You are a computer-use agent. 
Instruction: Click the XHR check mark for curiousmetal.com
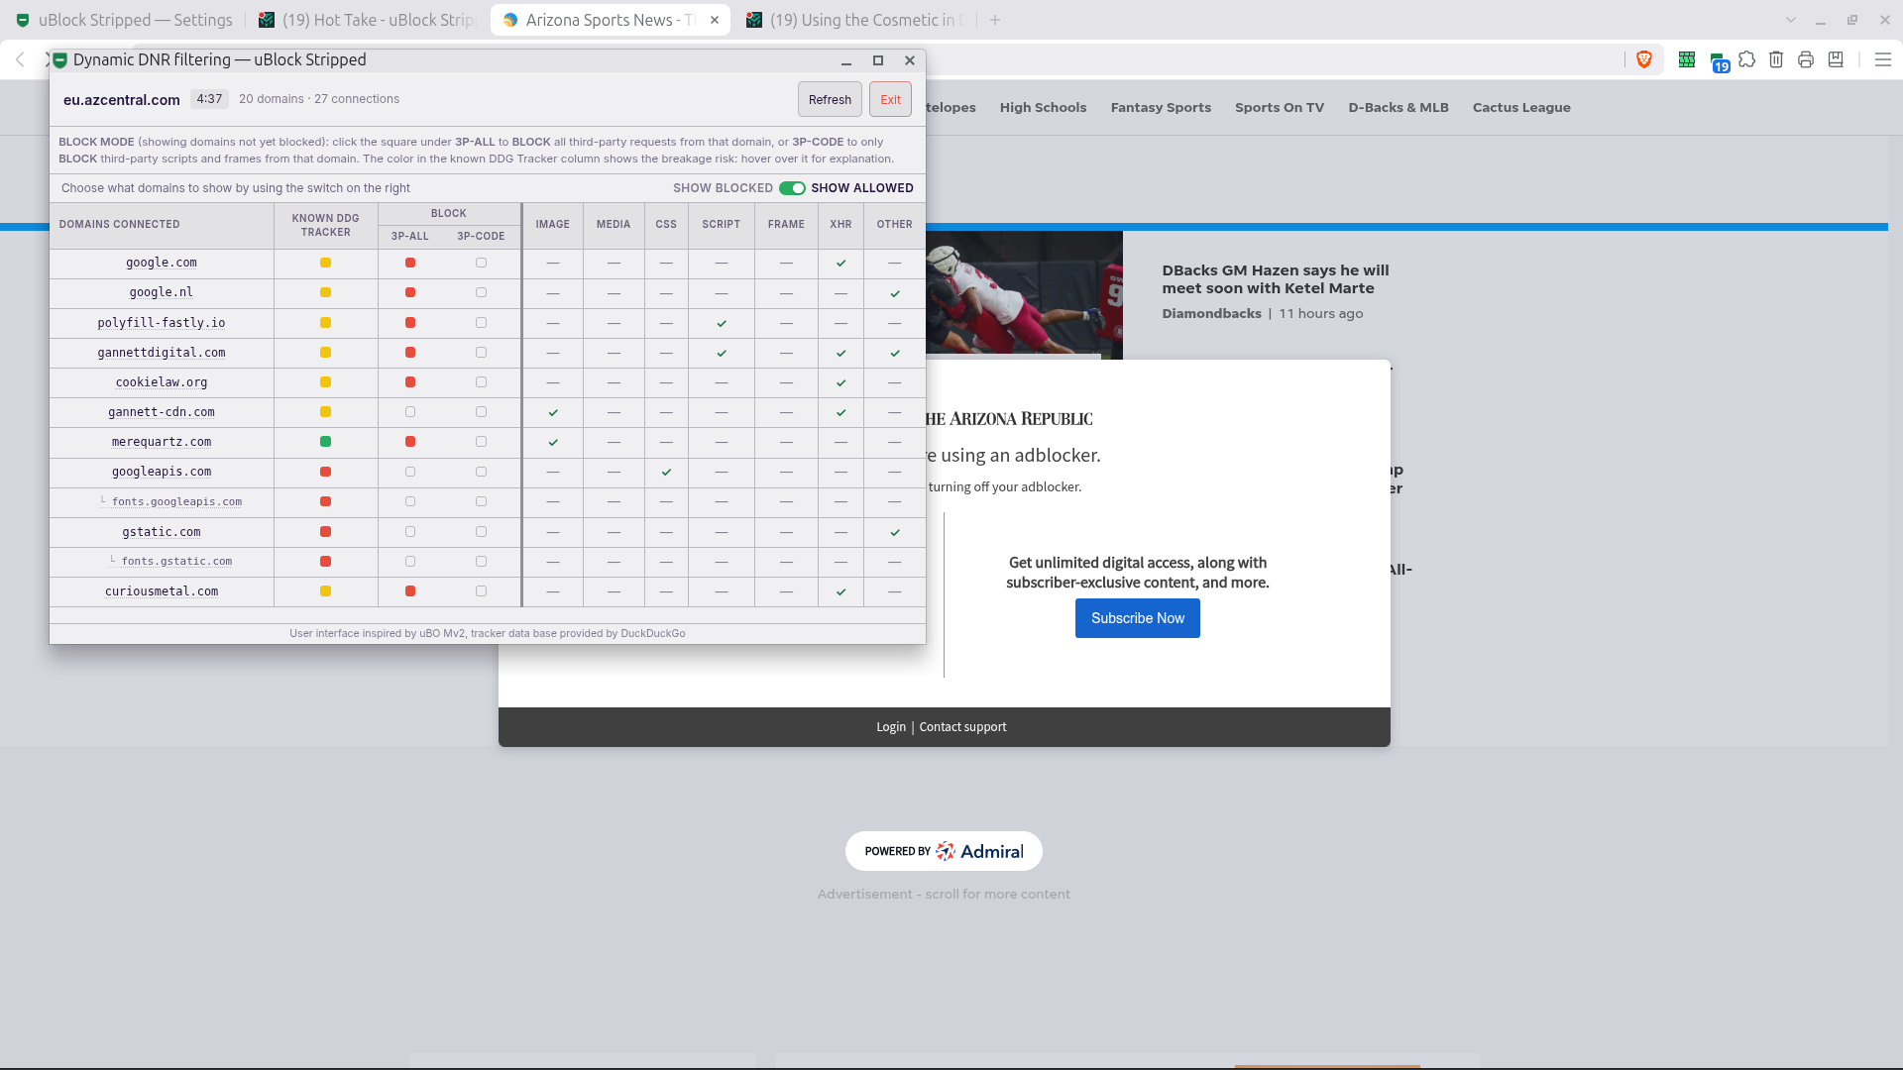[840, 592]
